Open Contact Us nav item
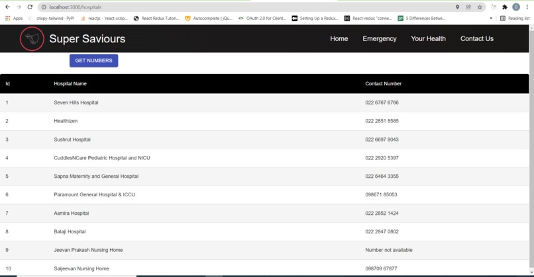 coord(477,39)
